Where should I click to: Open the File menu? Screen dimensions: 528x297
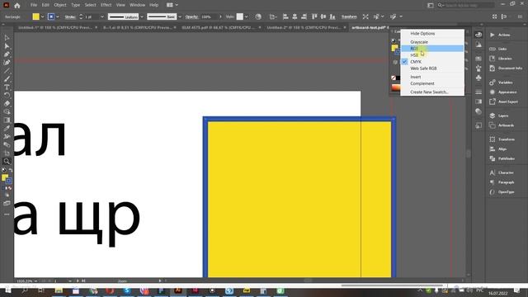tap(34, 5)
